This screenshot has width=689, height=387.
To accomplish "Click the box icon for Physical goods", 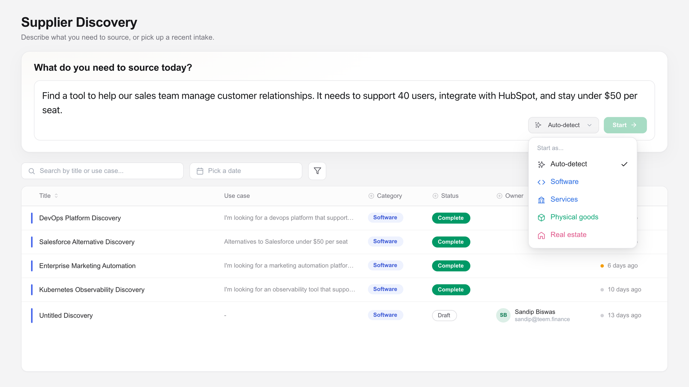I will (x=541, y=217).
